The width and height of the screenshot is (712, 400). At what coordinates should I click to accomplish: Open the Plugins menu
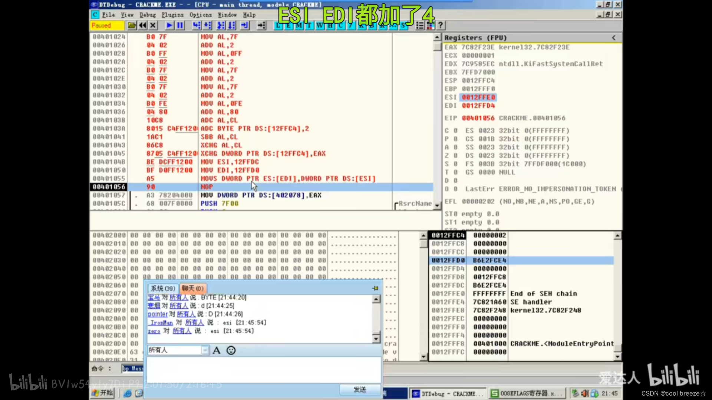click(x=172, y=15)
